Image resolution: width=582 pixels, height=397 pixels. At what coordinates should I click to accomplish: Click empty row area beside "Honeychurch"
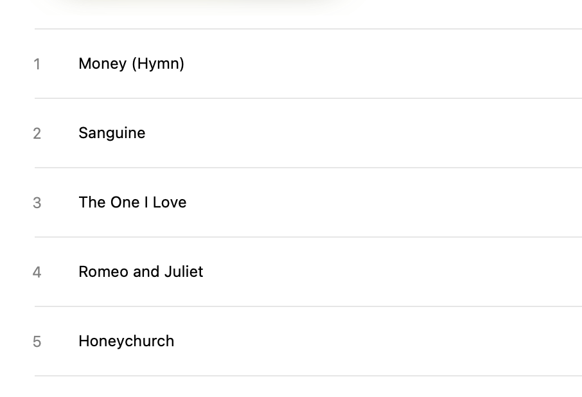[x=385, y=341]
